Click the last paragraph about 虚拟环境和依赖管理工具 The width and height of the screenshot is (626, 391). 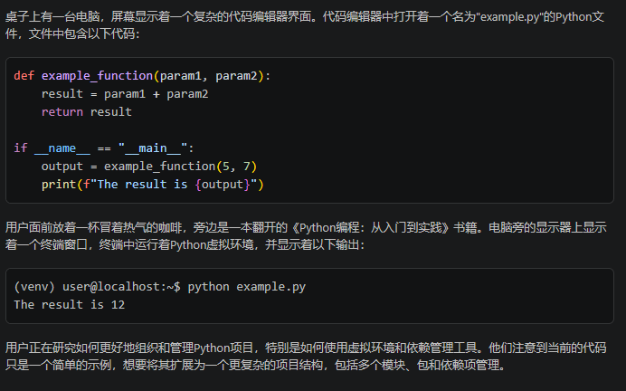tap(306, 357)
